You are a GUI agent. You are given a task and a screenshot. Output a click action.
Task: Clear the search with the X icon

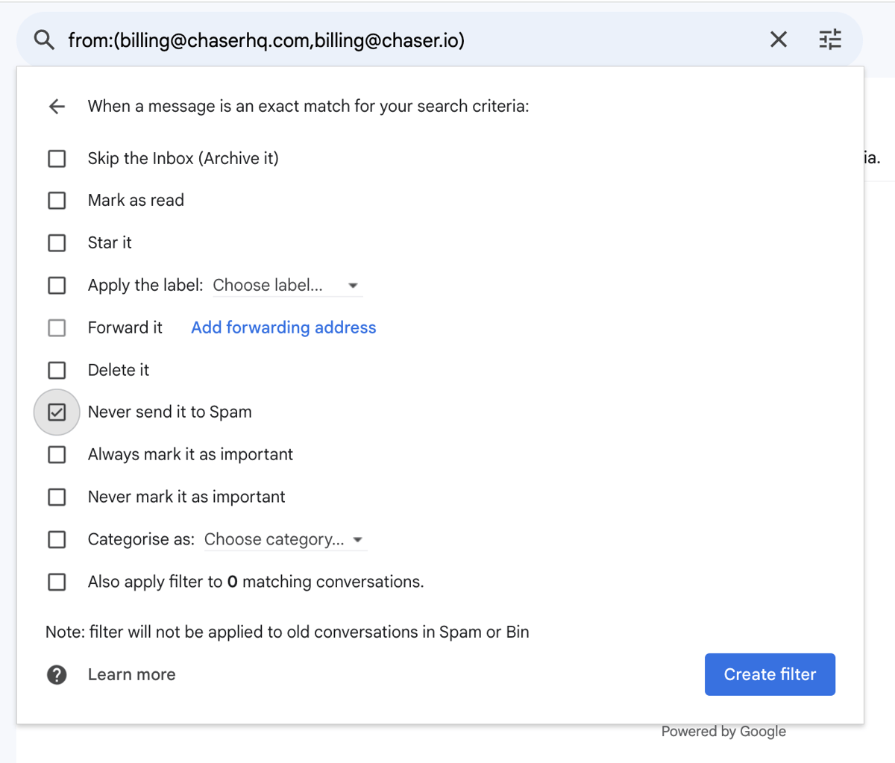(x=778, y=40)
